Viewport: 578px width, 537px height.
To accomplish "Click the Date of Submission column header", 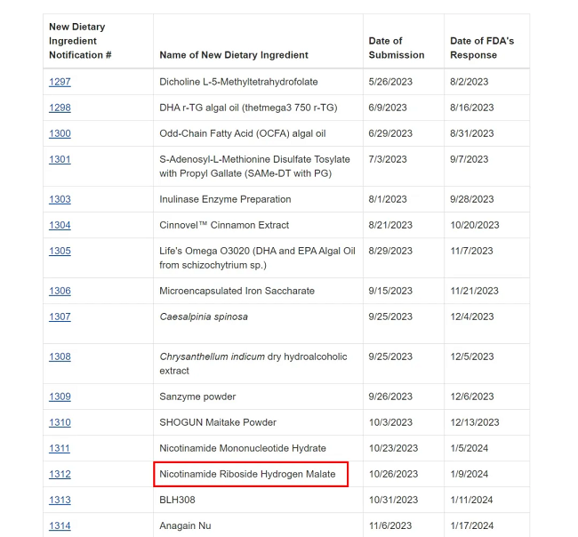I will 397,48.
